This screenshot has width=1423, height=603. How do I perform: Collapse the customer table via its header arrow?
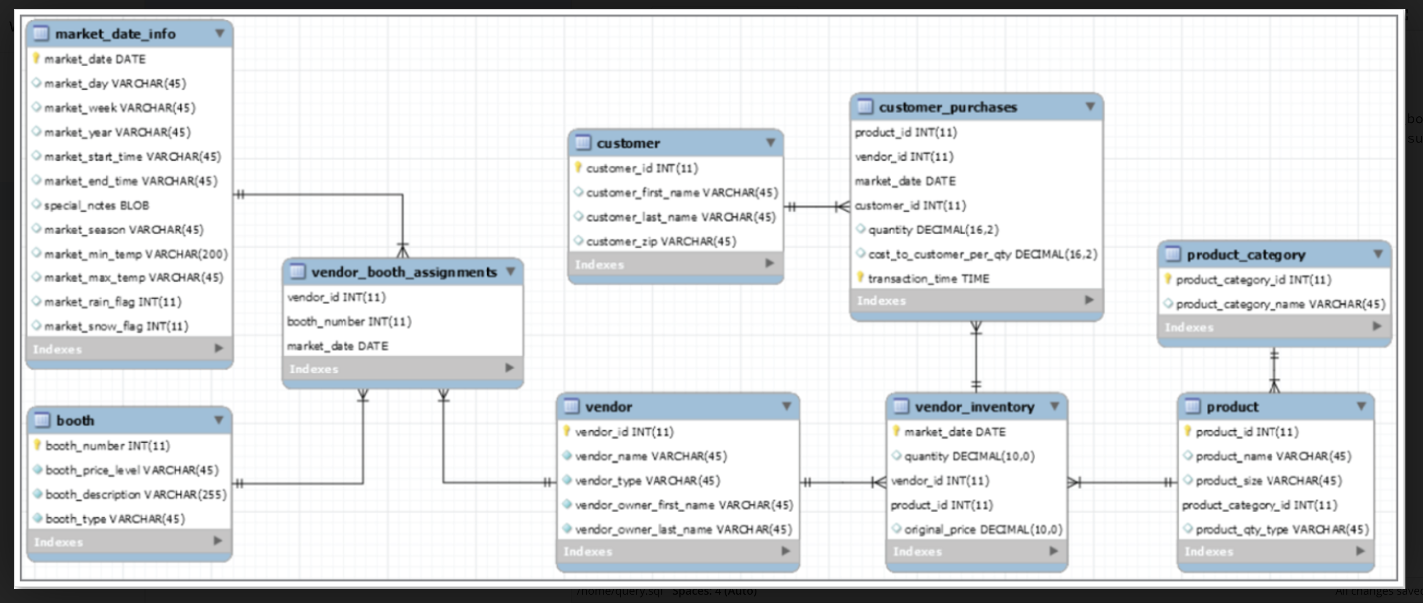click(x=771, y=142)
